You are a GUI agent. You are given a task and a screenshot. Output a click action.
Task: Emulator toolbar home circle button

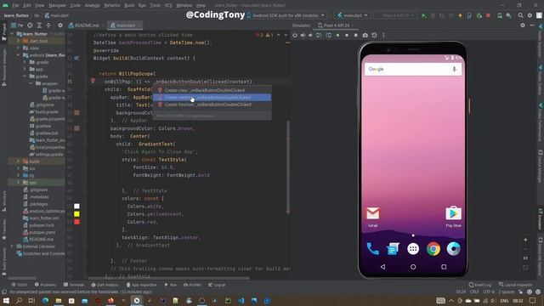coord(347,36)
